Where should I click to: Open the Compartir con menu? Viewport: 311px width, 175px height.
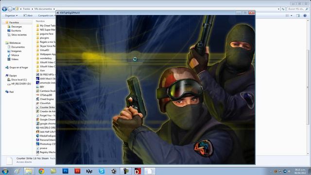(x=47, y=16)
